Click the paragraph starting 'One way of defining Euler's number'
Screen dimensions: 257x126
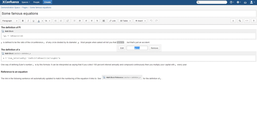point(94,65)
